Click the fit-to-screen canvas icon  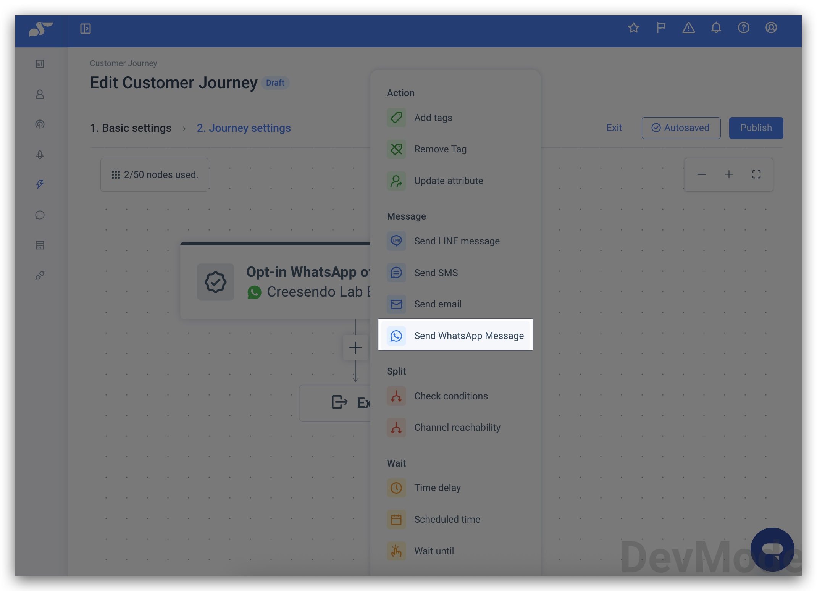[756, 174]
